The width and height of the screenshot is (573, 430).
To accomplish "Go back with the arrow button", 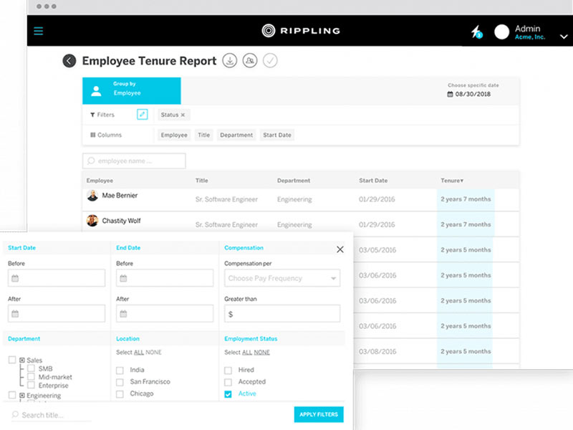I will 69,61.
